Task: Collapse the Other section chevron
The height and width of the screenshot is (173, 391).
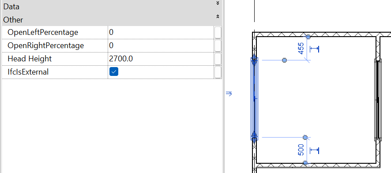Action: point(218,16)
